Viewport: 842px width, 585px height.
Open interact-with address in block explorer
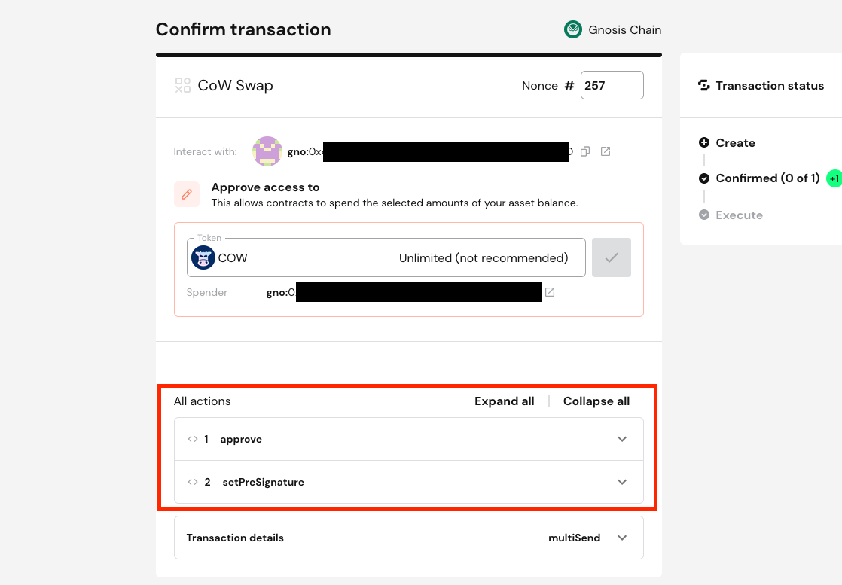pos(606,151)
